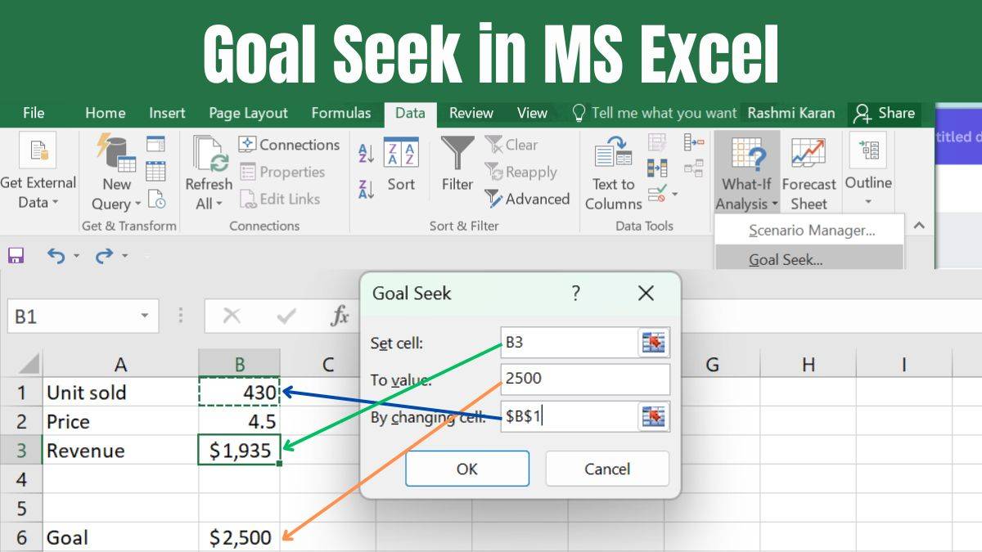Click the Reapply filter command

pos(520,172)
